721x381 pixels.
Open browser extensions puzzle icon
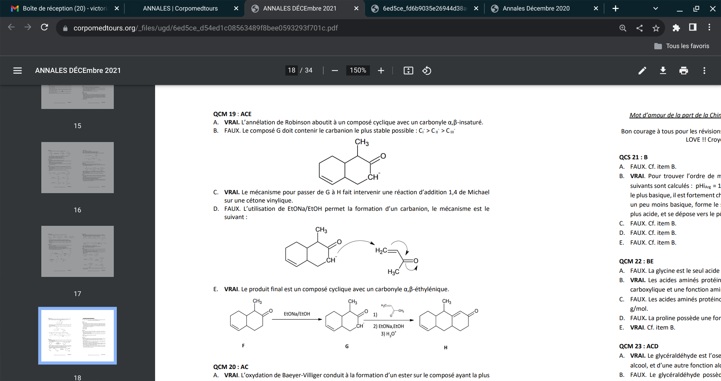click(676, 27)
